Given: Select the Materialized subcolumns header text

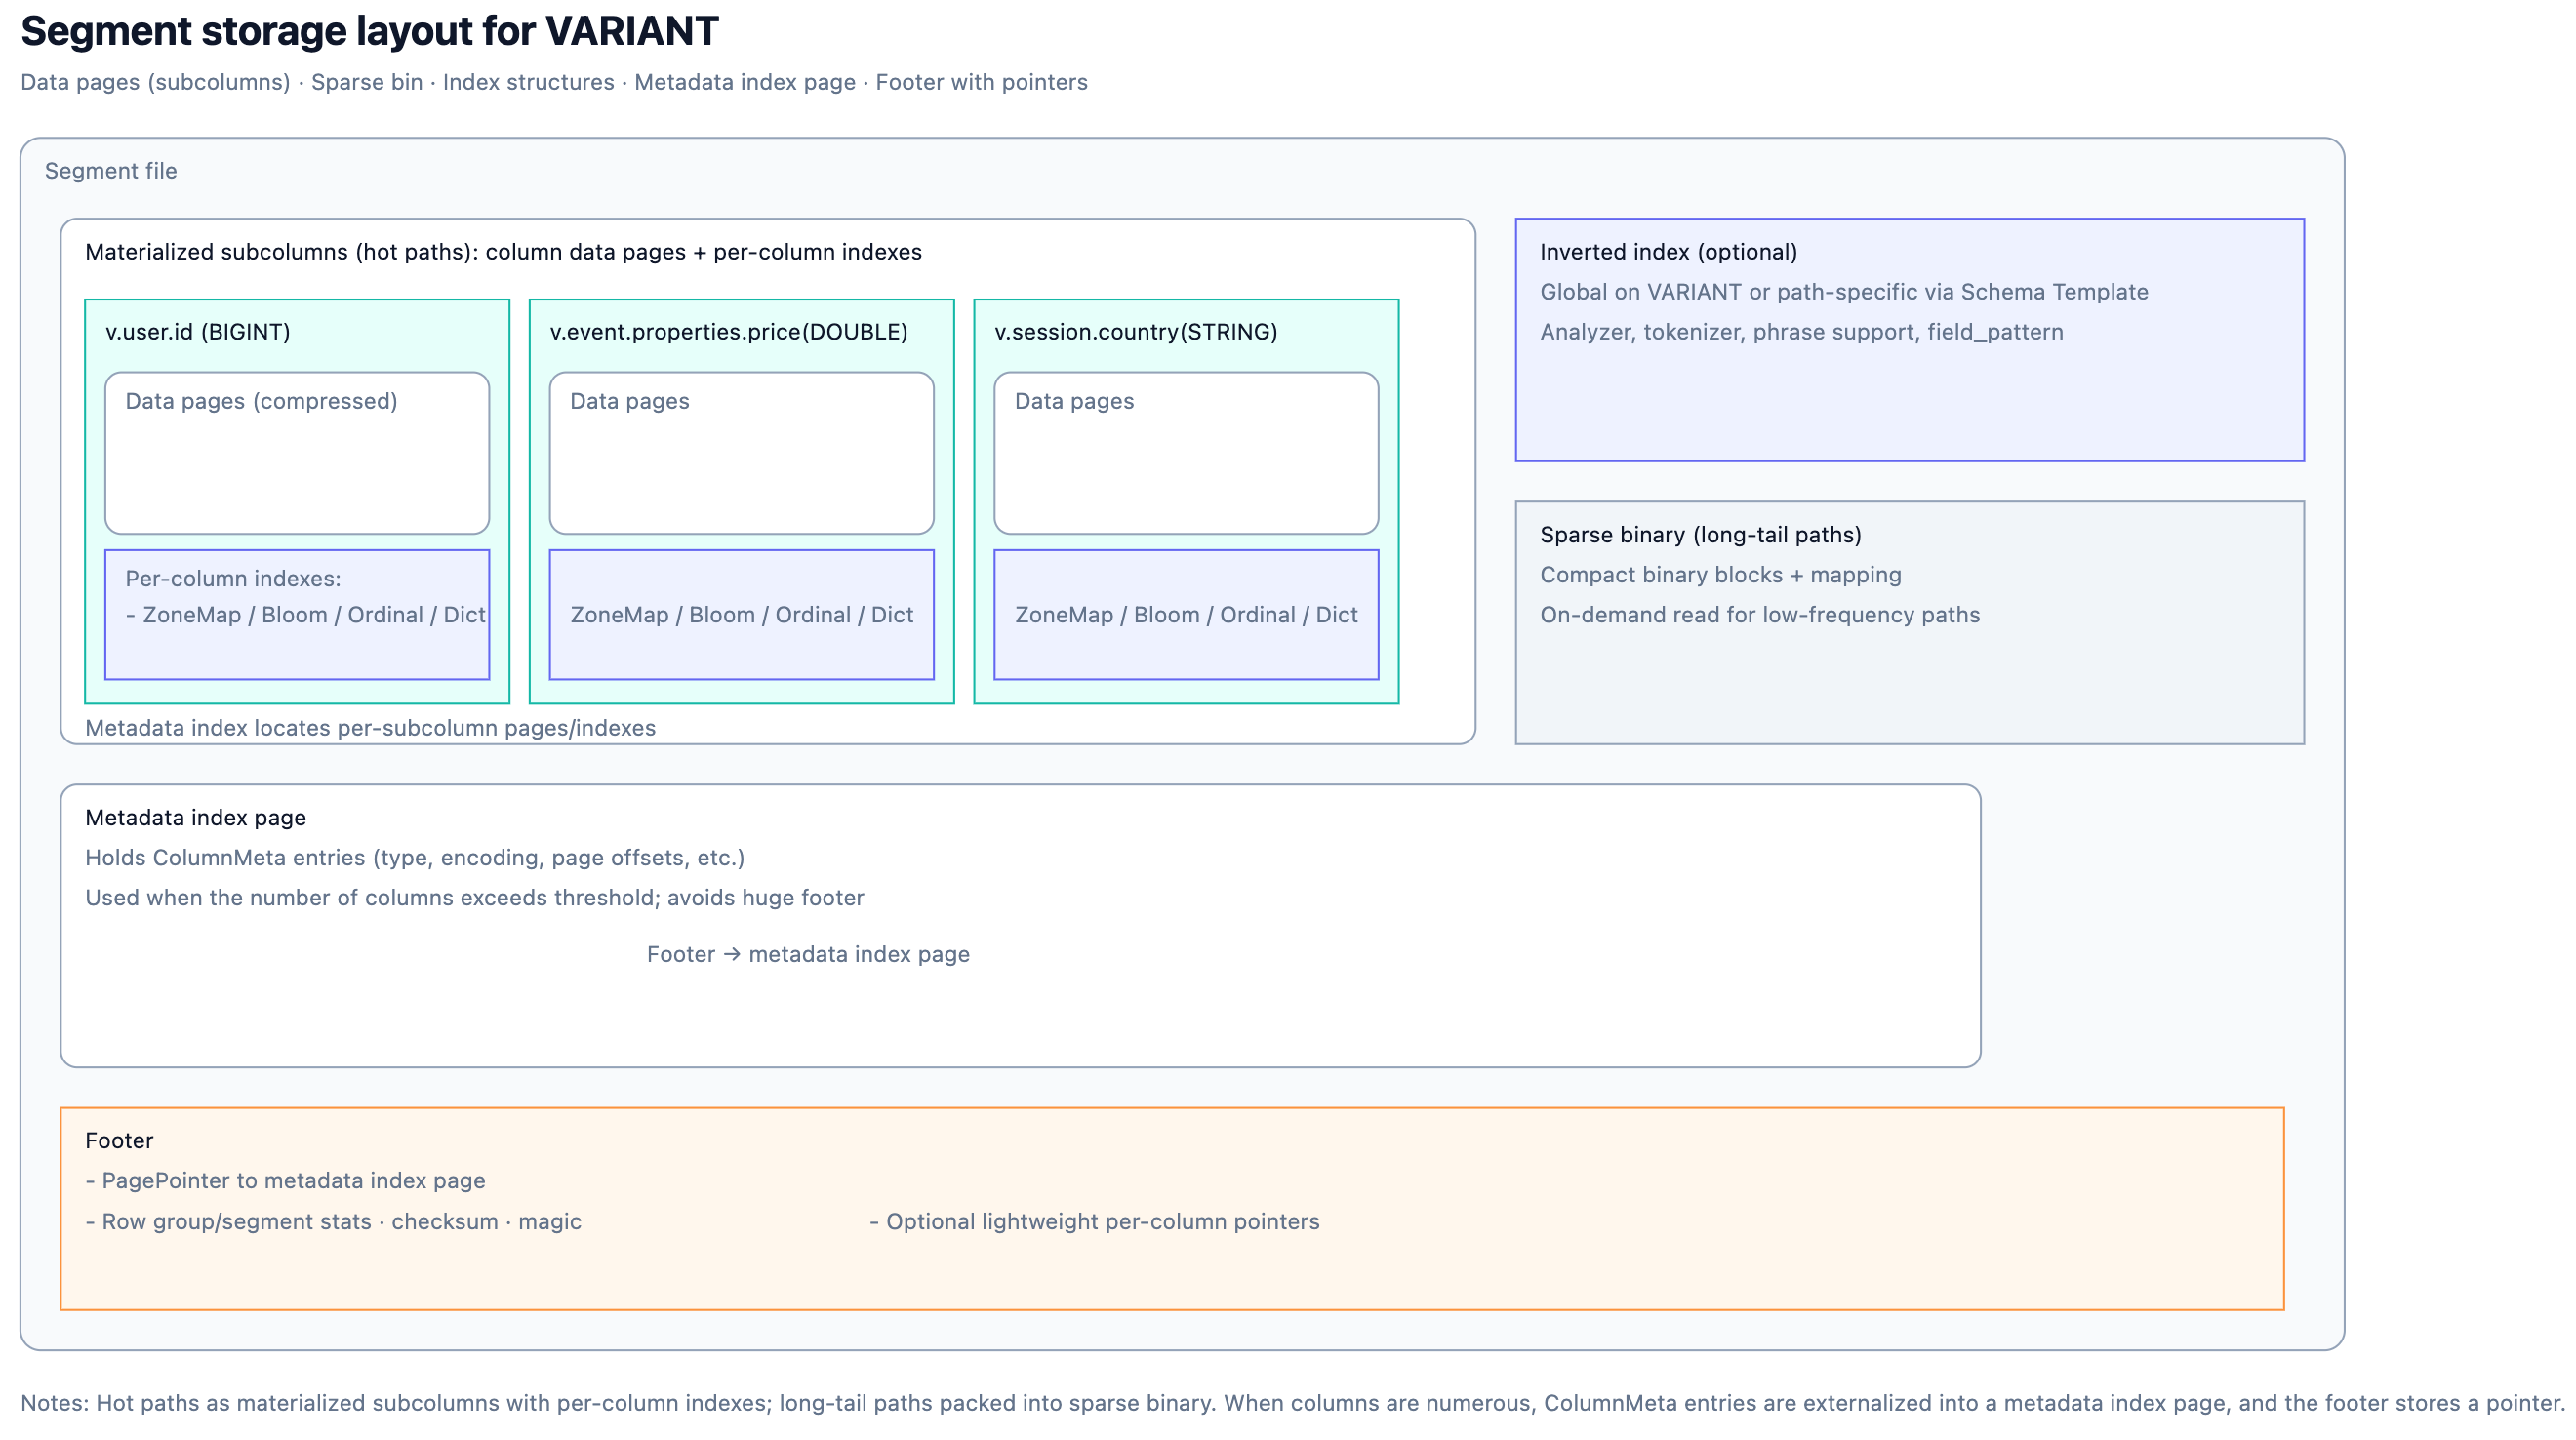Looking at the screenshot, I should click(505, 252).
